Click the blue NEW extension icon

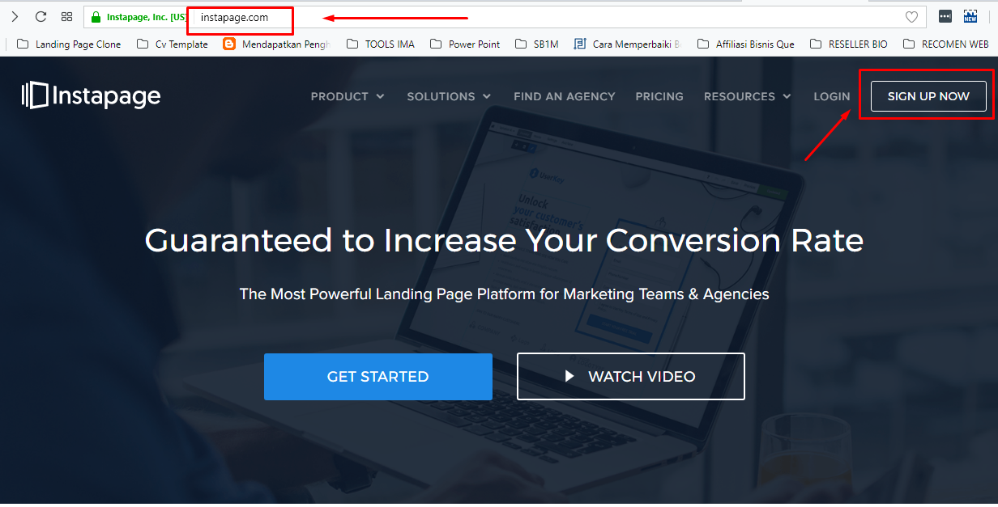click(x=970, y=16)
